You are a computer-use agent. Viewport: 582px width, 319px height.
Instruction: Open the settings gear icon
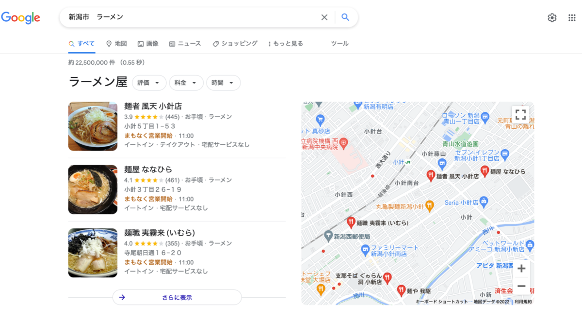click(552, 18)
